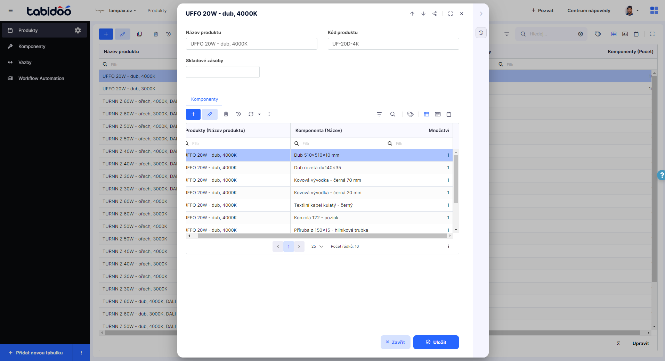The image size is (665, 361).
Task: Expand the refresh options dropdown arrow
Action: (x=259, y=114)
